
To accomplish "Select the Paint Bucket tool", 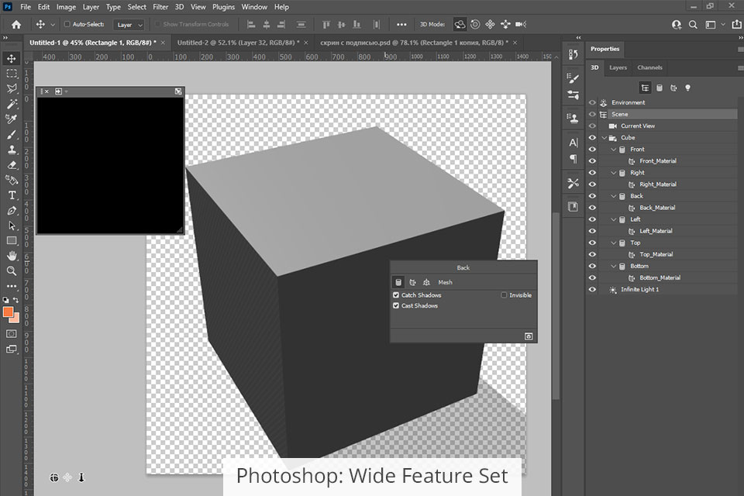I will pos(12,180).
